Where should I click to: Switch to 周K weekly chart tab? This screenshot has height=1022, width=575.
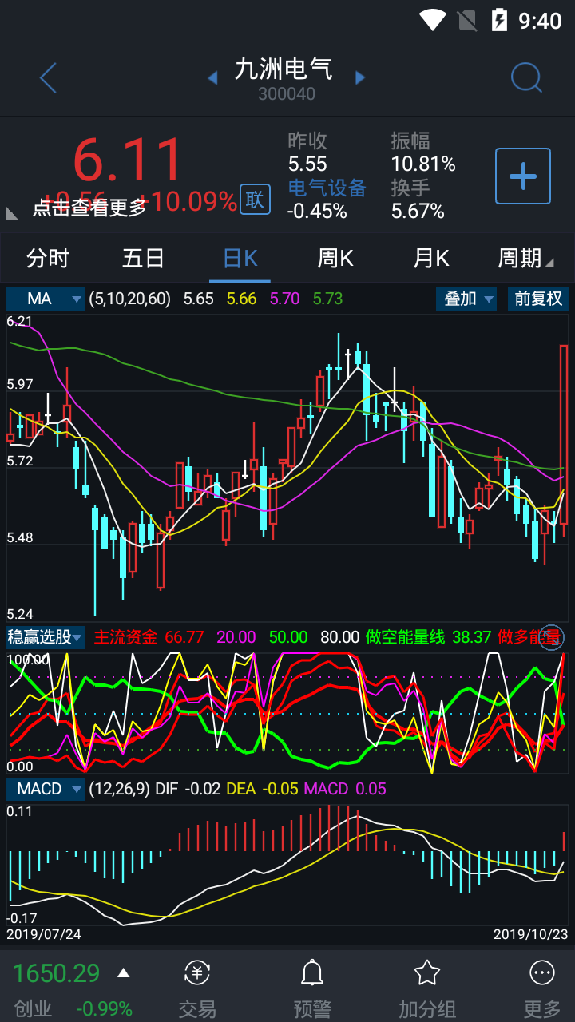[x=335, y=258]
